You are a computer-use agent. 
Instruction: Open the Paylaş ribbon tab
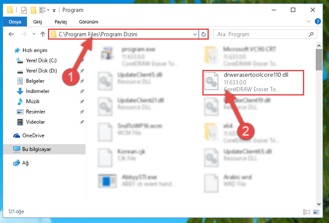61,22
